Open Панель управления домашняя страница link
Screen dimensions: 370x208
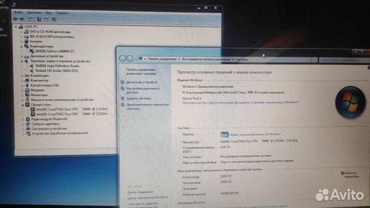141,72
